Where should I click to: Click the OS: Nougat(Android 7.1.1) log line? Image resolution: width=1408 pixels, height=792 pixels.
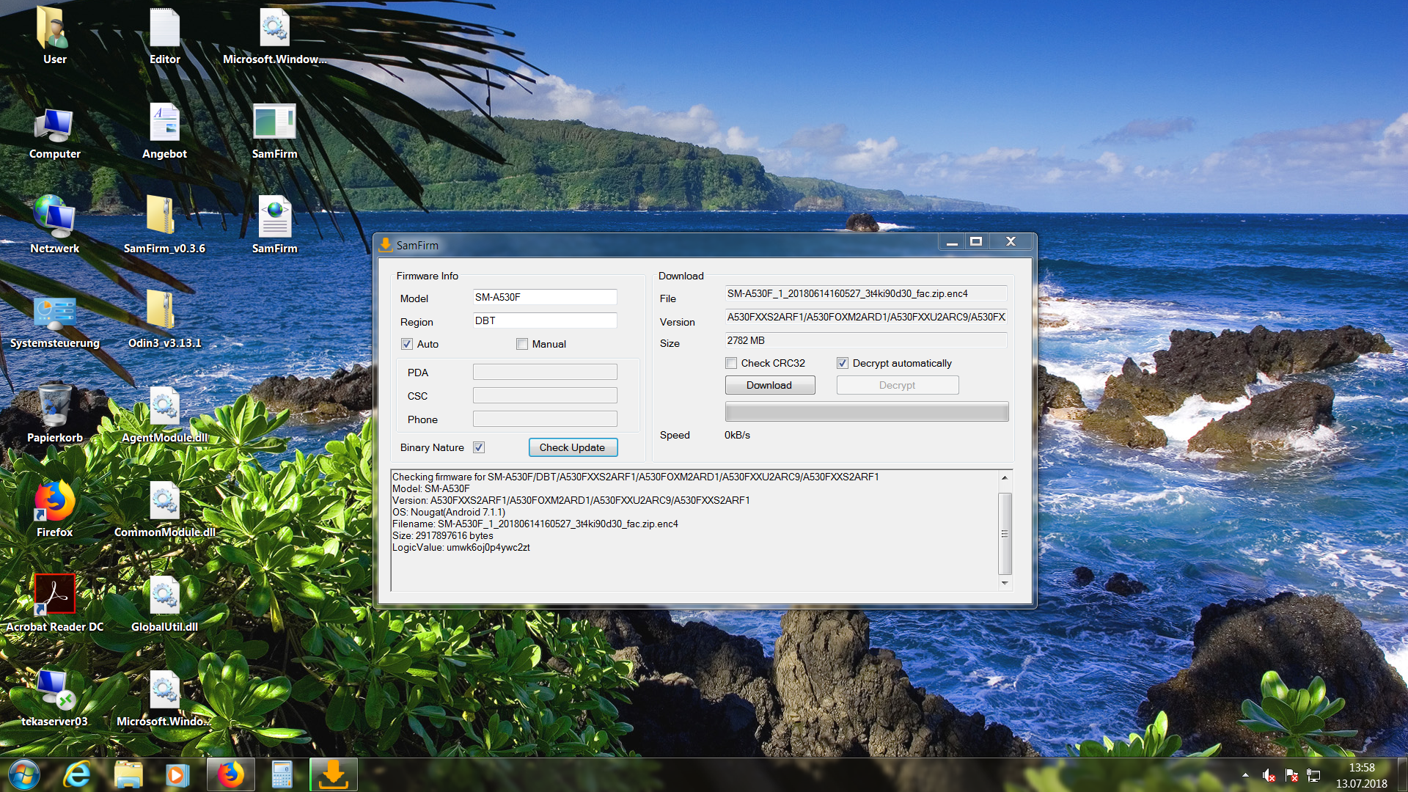coord(449,512)
